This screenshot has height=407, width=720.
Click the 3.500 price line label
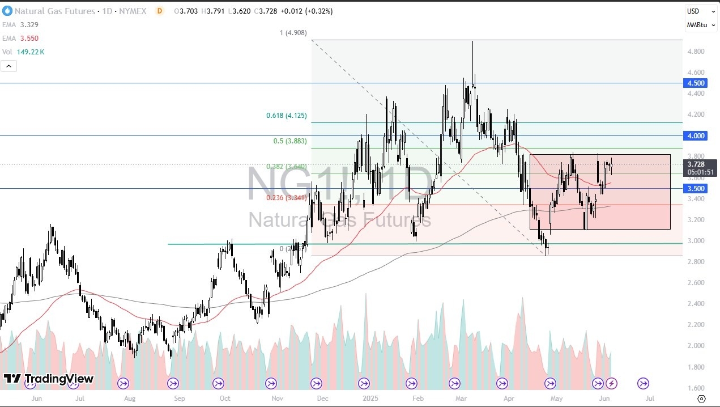click(x=696, y=188)
